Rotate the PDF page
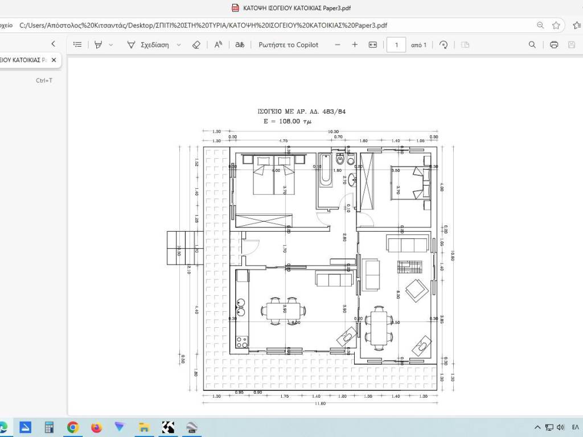 tap(444, 44)
